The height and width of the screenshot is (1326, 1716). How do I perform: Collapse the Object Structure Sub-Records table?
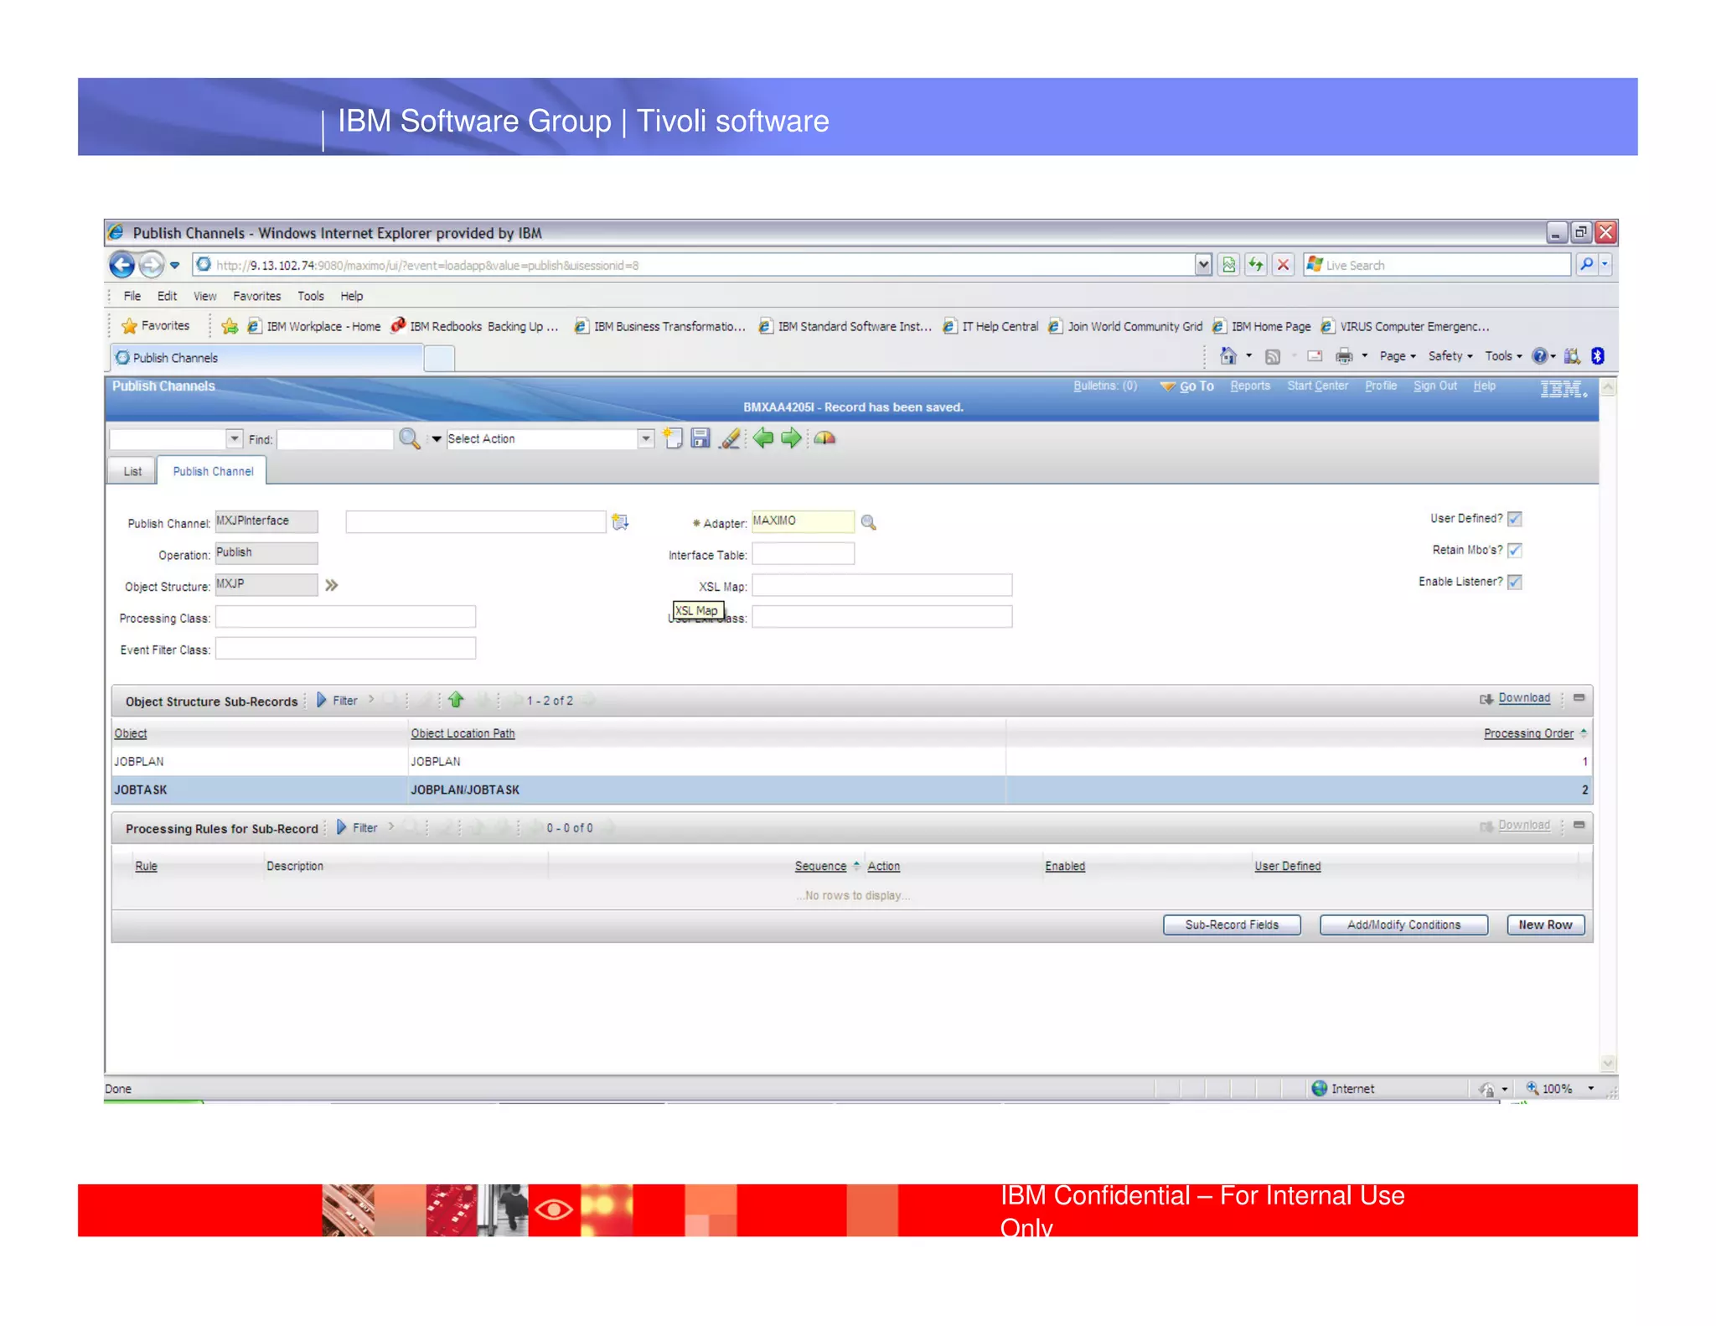click(x=1579, y=697)
